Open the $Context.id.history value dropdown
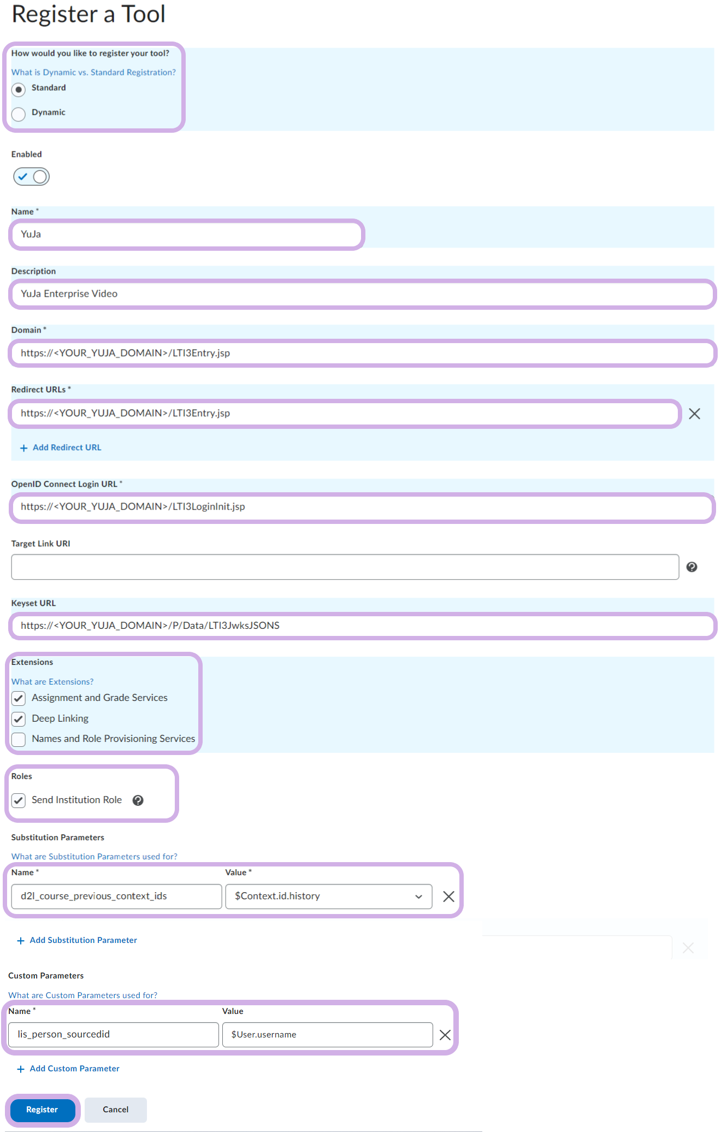This screenshot has height=1132, width=727. [328, 897]
